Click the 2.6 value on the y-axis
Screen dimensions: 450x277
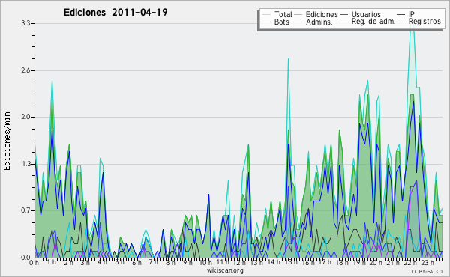25,70
